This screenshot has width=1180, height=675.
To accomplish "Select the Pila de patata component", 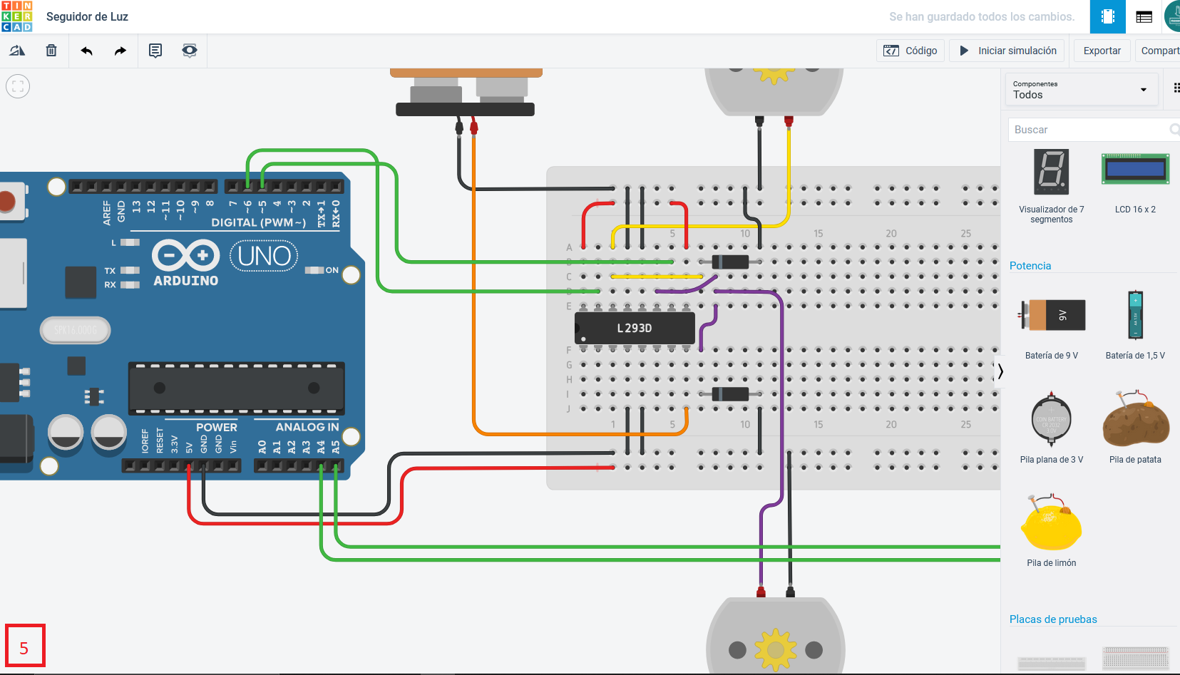I will [1135, 426].
